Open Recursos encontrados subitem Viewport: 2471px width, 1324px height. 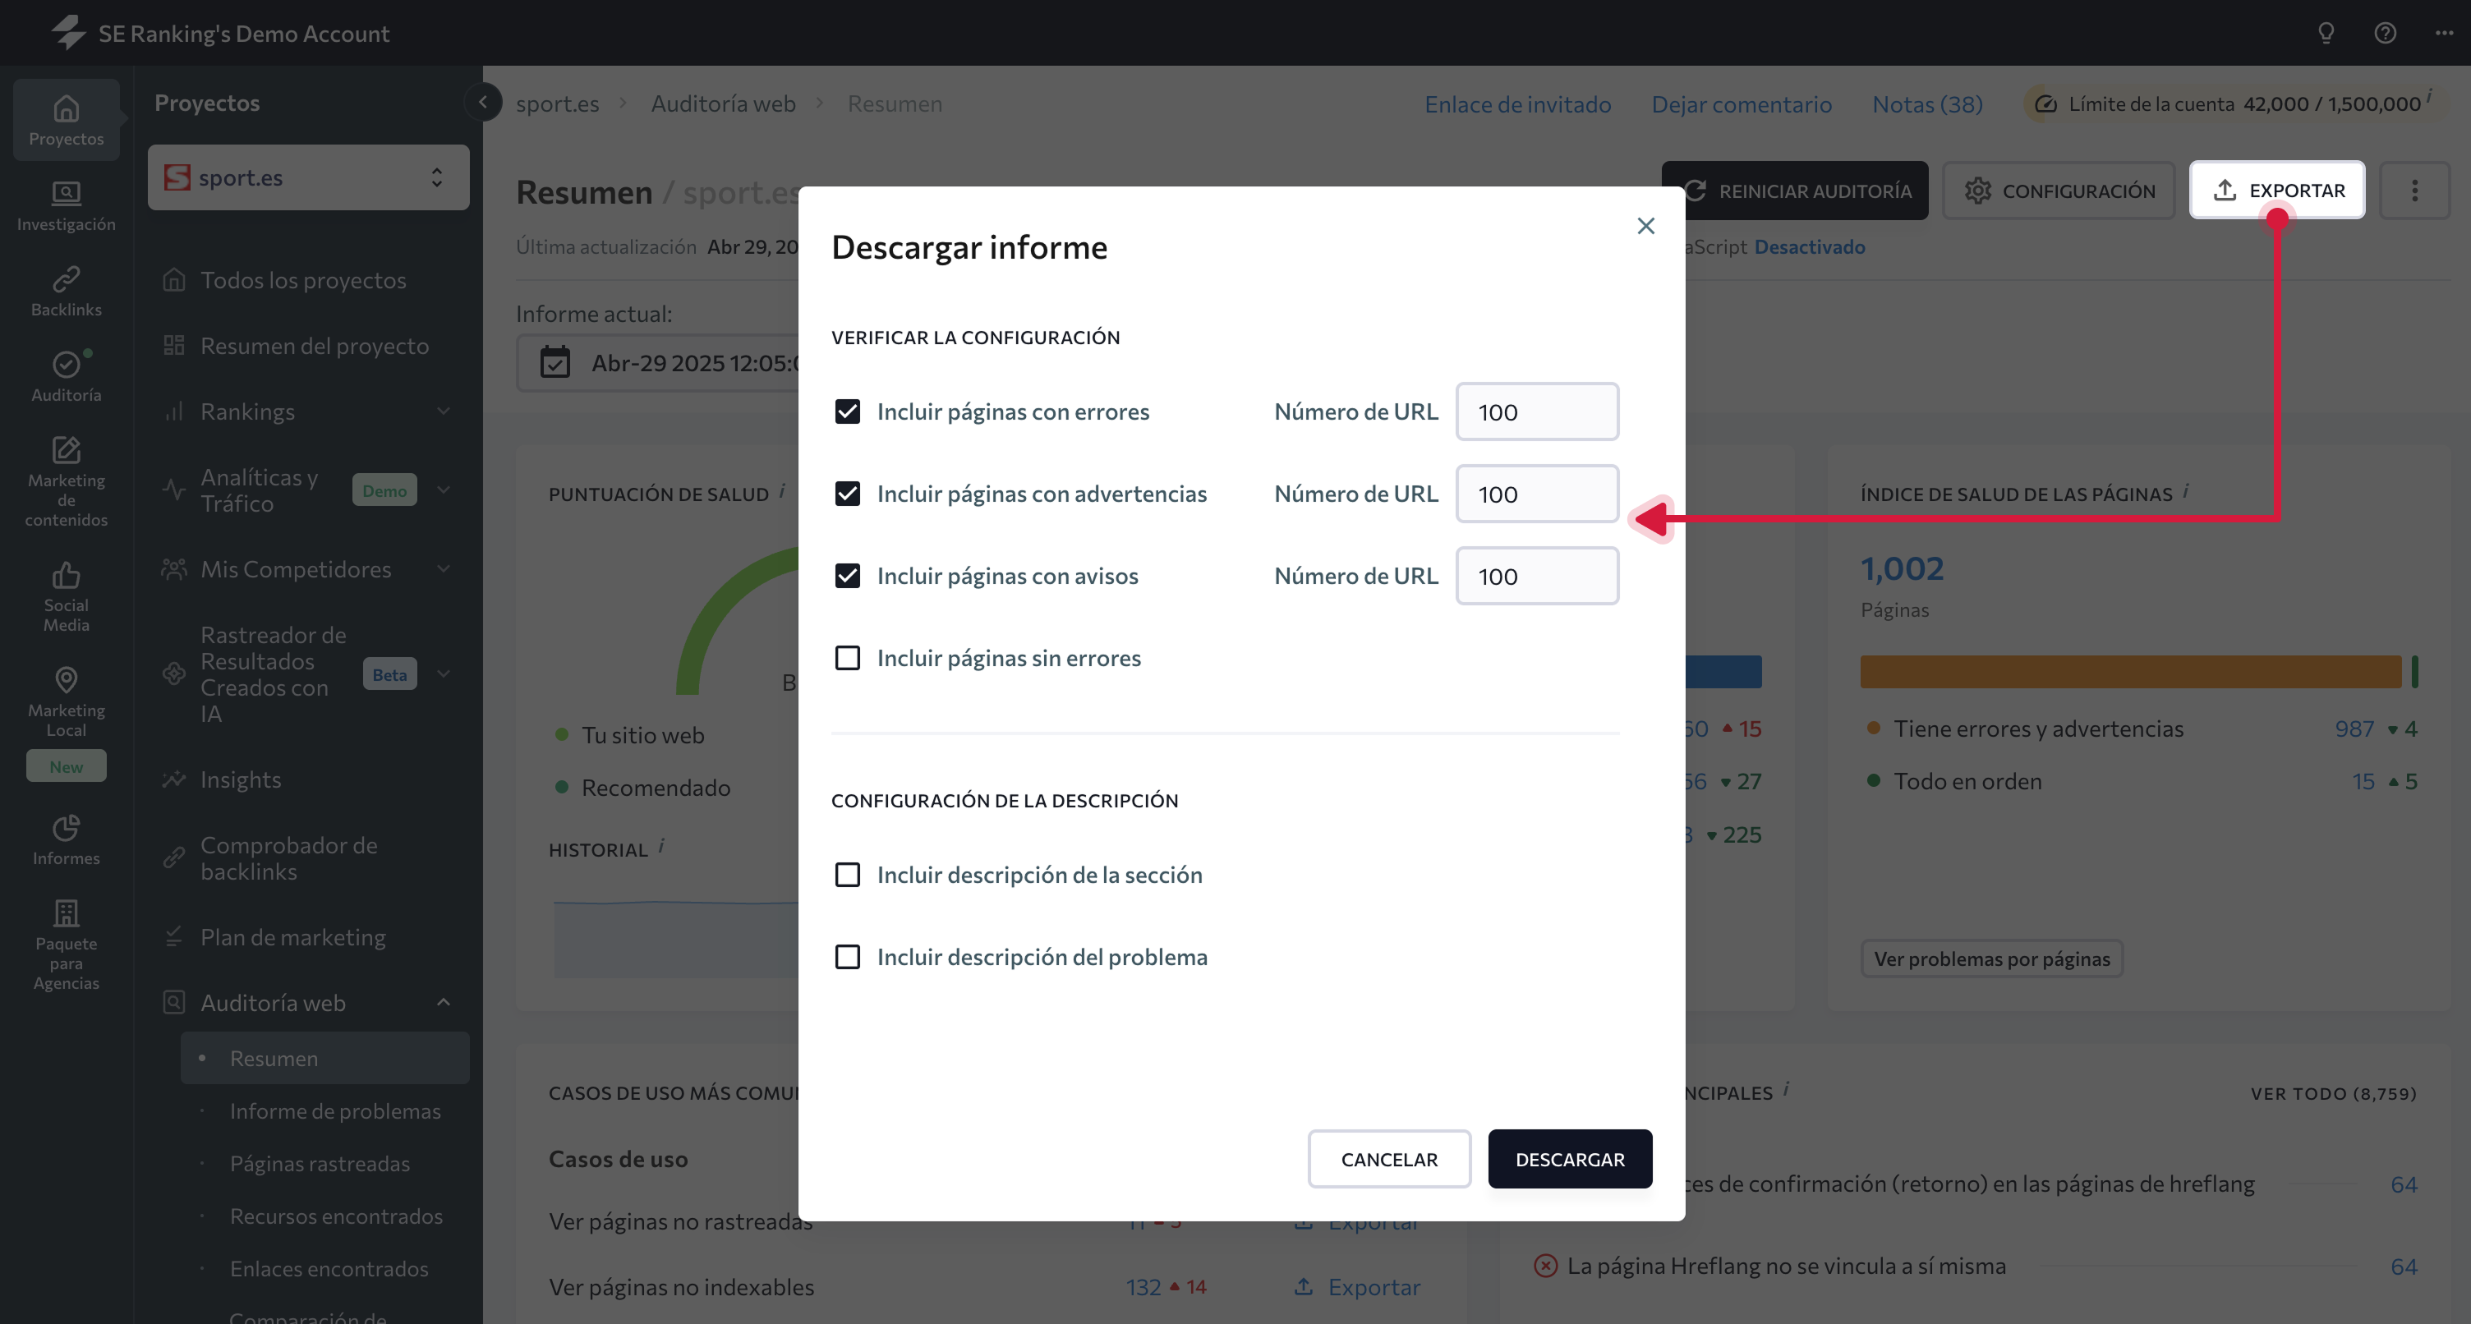tap(336, 1216)
